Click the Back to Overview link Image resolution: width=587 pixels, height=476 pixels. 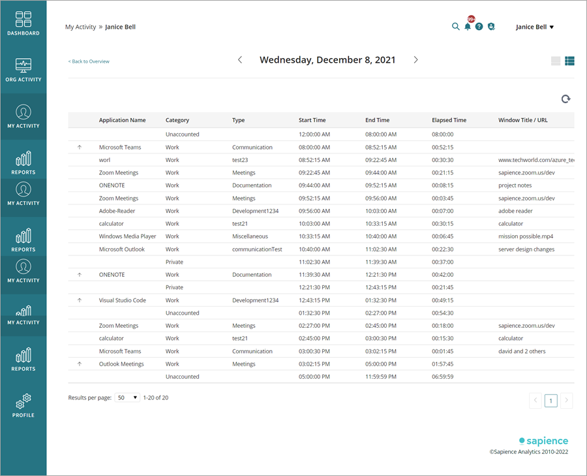(89, 61)
